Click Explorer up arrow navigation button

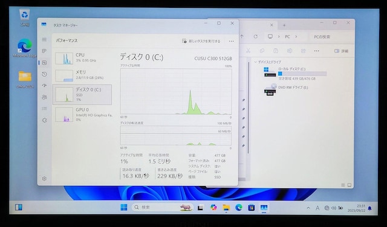coord(242,36)
